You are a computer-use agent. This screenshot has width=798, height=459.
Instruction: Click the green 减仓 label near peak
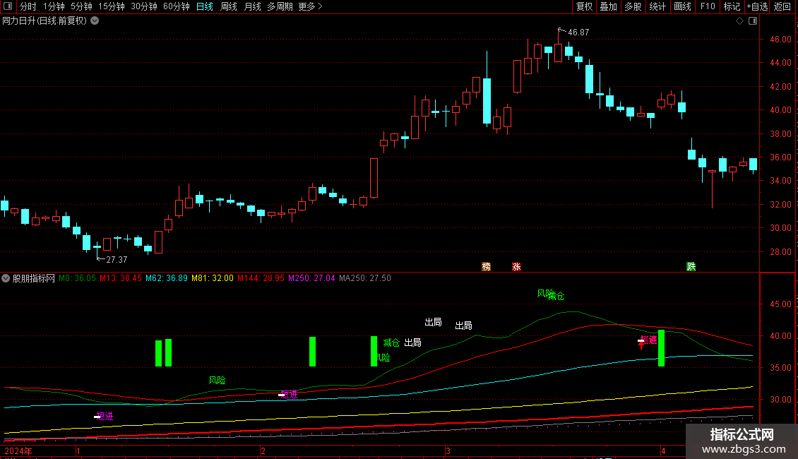(x=558, y=296)
